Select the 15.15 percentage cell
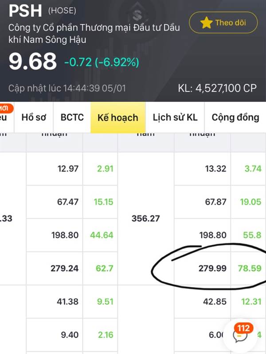This screenshot has width=266, height=354. pos(100,202)
